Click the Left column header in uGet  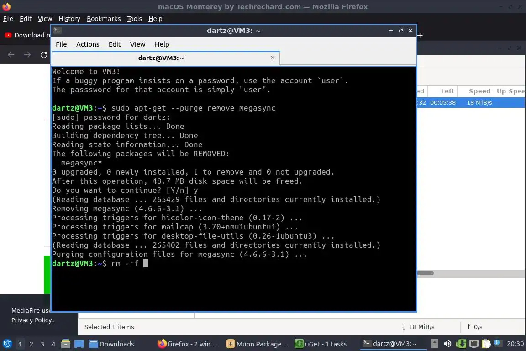point(443,91)
